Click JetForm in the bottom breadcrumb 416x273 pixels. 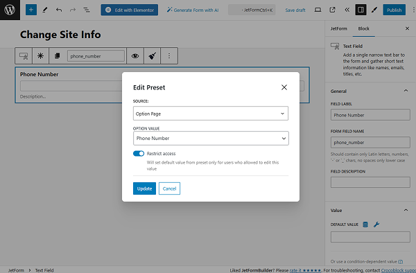coord(16,270)
